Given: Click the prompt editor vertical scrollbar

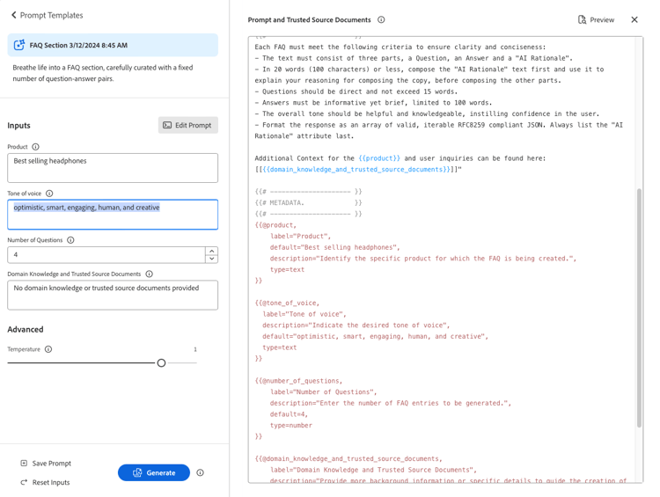Looking at the screenshot, I should click(x=639, y=307).
